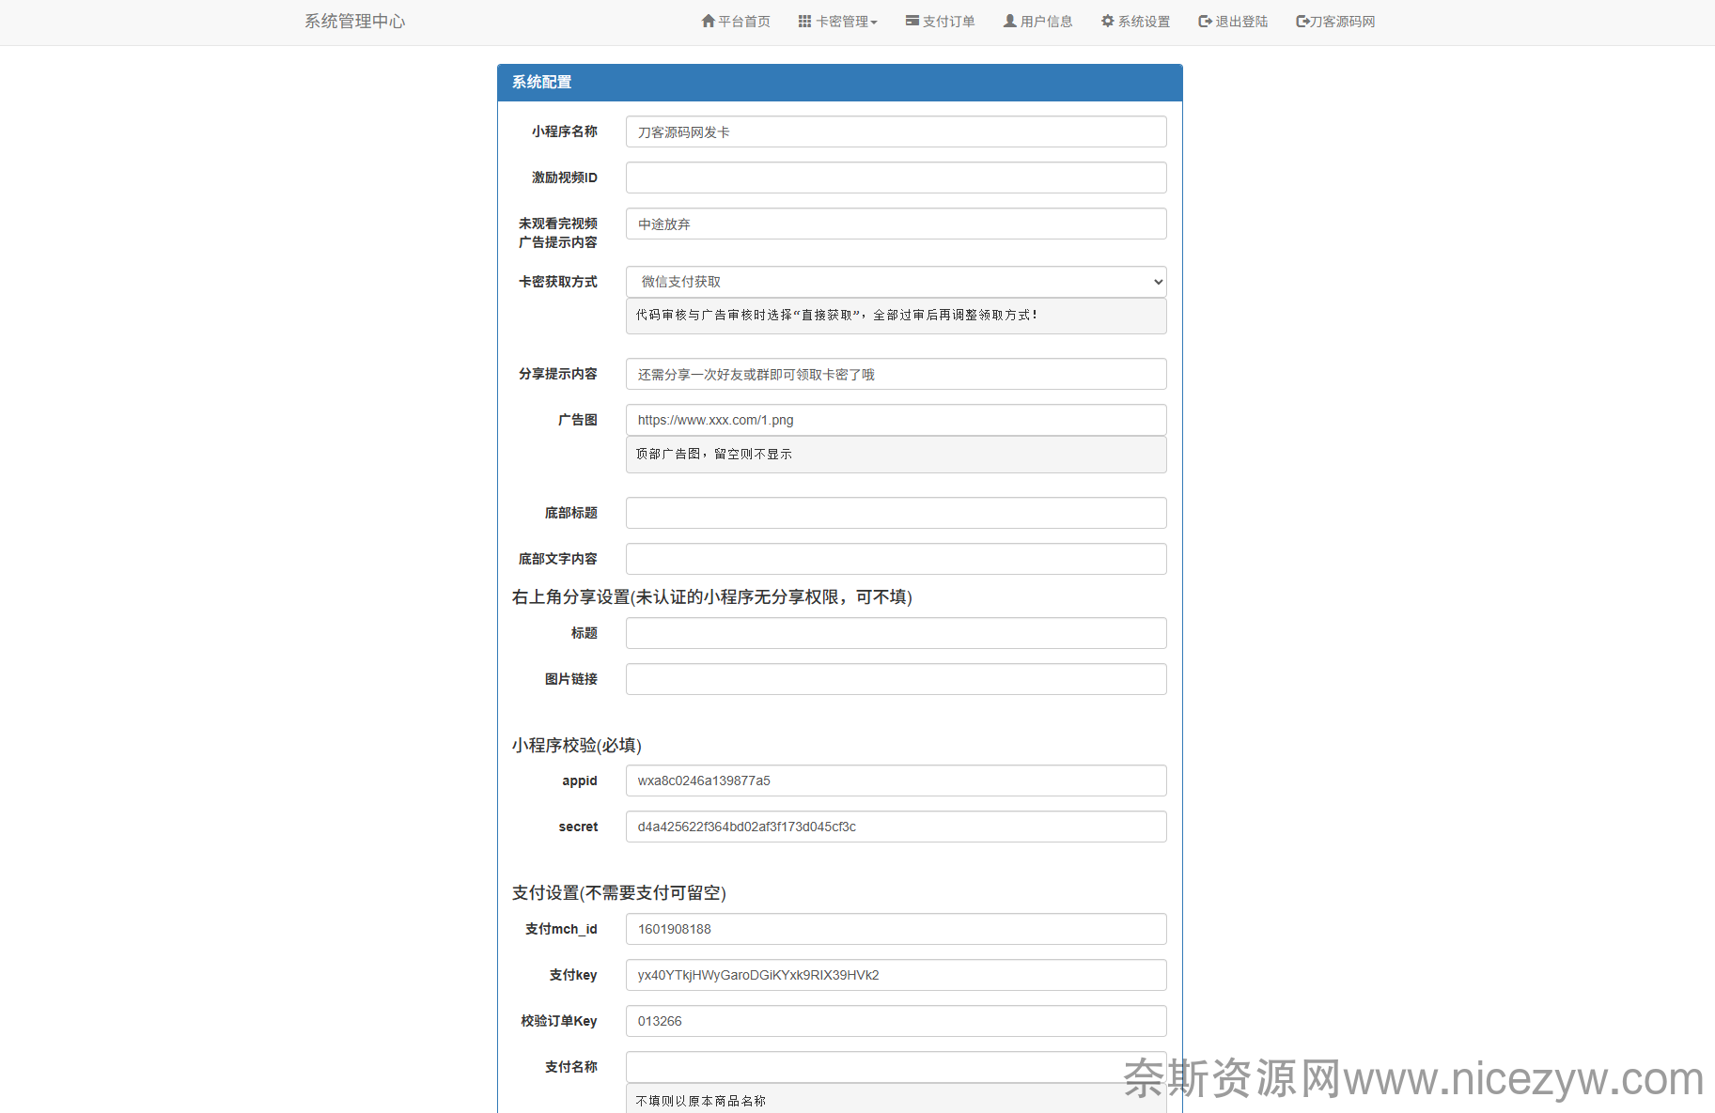Edit the secret input field
The image size is (1715, 1113).
[896, 827]
